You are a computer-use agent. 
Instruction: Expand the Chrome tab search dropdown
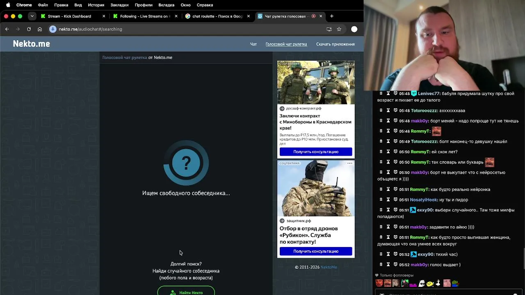(32, 16)
